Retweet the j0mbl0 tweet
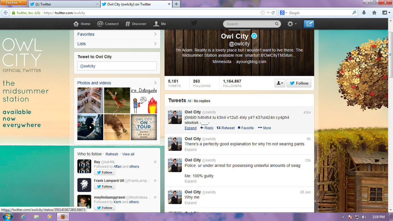The image size is (393, 221). 226,128
